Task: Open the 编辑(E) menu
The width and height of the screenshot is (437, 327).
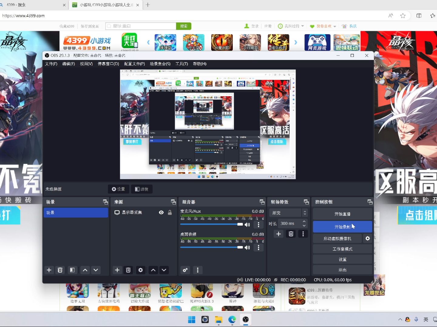Action: (x=69, y=64)
